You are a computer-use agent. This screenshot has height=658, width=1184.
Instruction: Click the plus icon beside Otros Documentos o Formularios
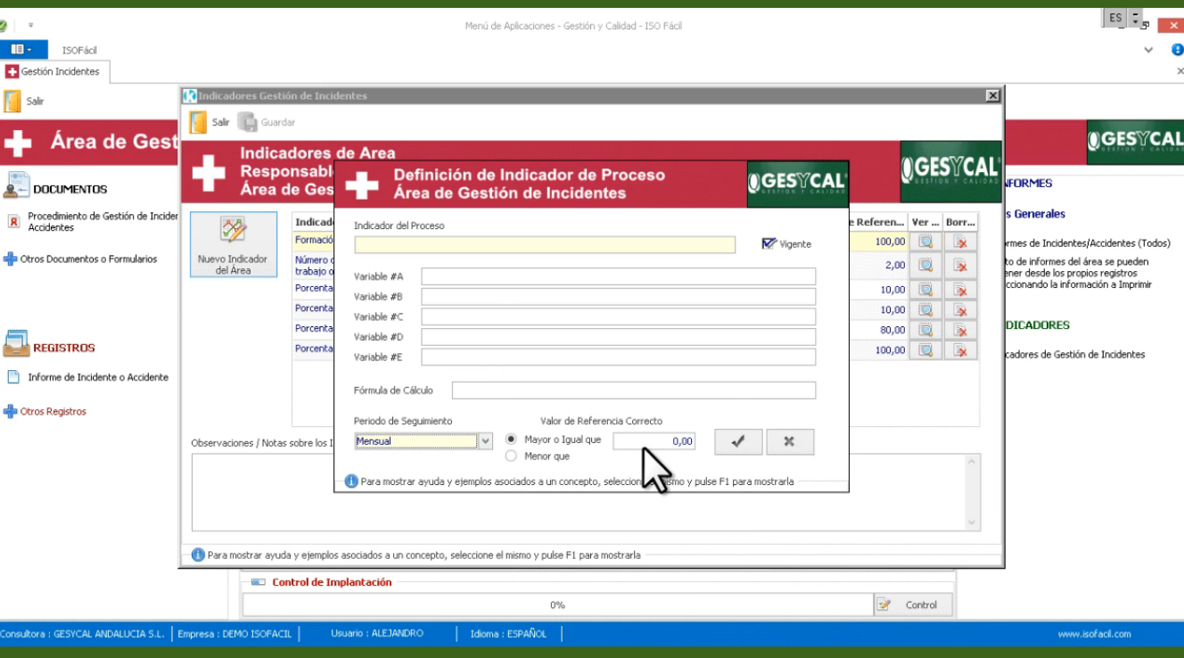point(11,259)
